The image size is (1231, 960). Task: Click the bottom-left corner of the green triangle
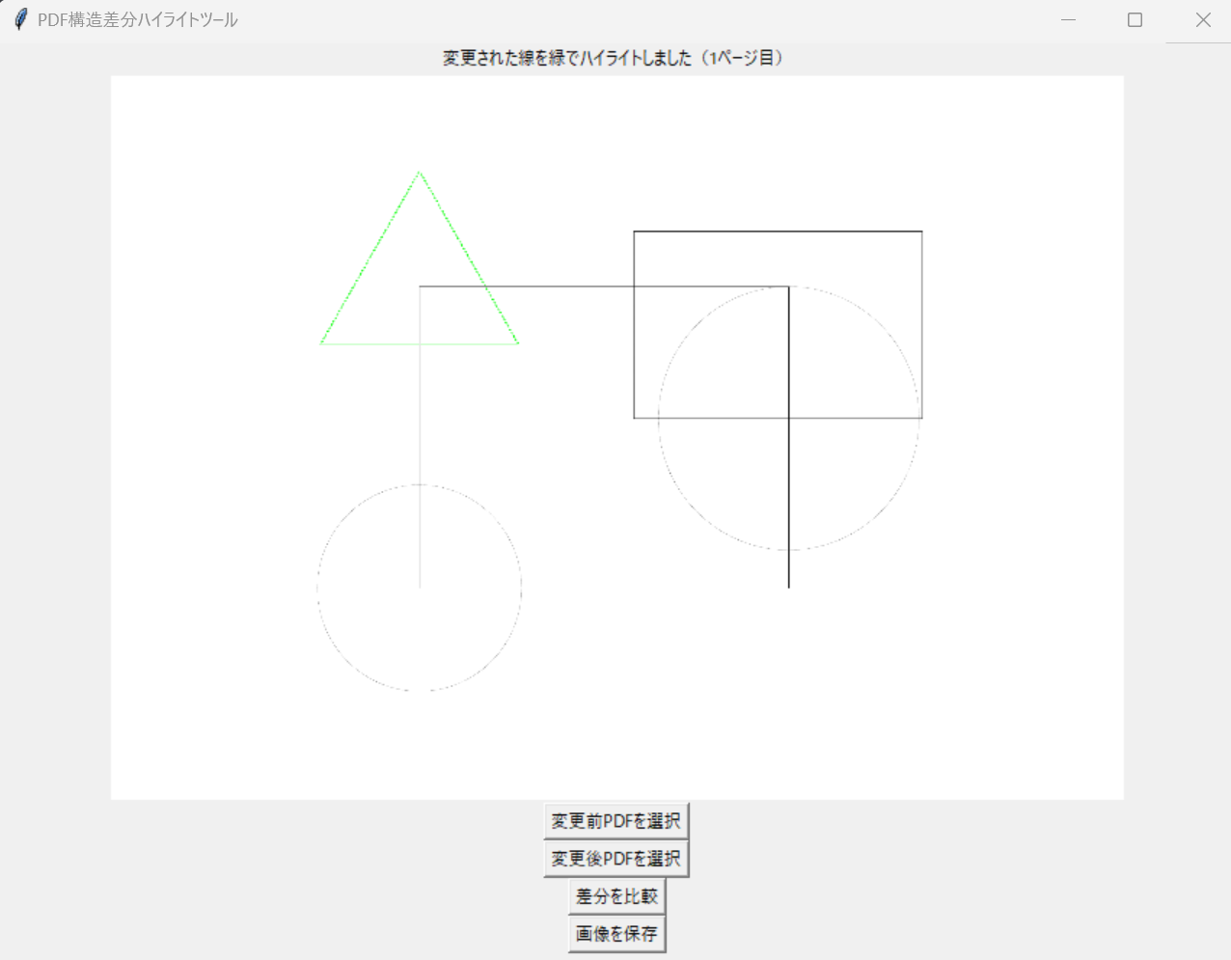(321, 343)
